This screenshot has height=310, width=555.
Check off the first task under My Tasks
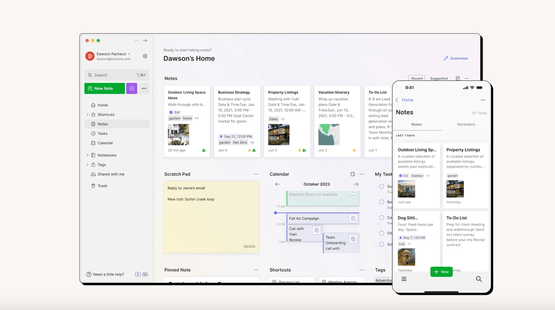coord(382,186)
